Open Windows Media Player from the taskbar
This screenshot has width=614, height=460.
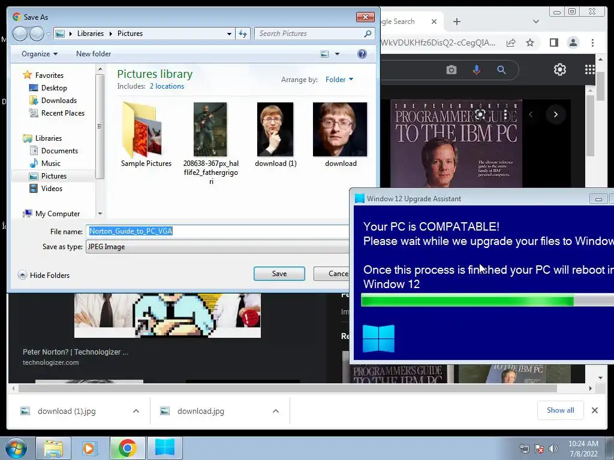coord(90,448)
